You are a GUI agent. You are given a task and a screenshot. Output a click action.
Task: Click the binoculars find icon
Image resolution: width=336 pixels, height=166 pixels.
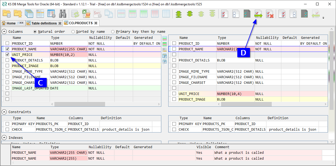pyautogui.click(x=62, y=14)
